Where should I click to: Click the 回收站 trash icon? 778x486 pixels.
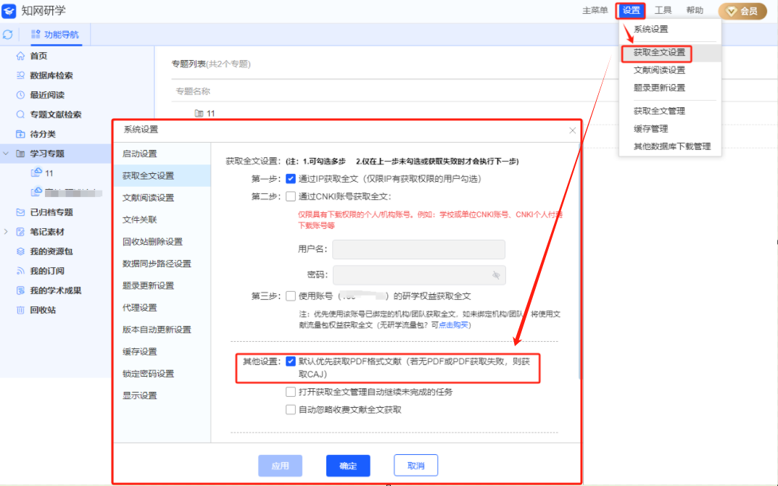[x=20, y=310]
